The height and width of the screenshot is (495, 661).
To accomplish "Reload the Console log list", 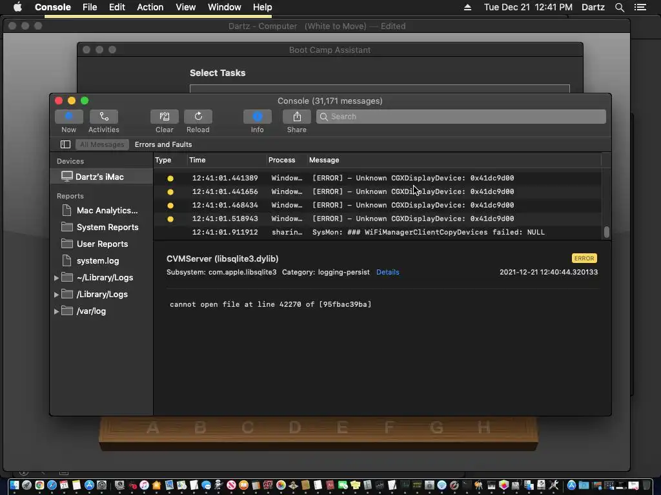I will [198, 117].
